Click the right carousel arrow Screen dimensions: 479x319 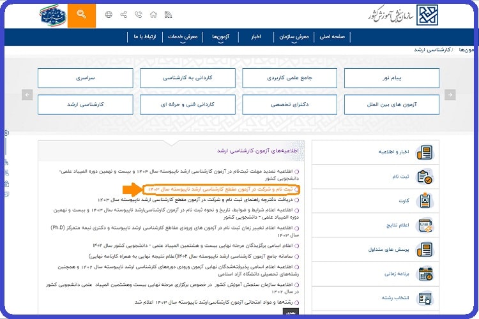(450, 94)
